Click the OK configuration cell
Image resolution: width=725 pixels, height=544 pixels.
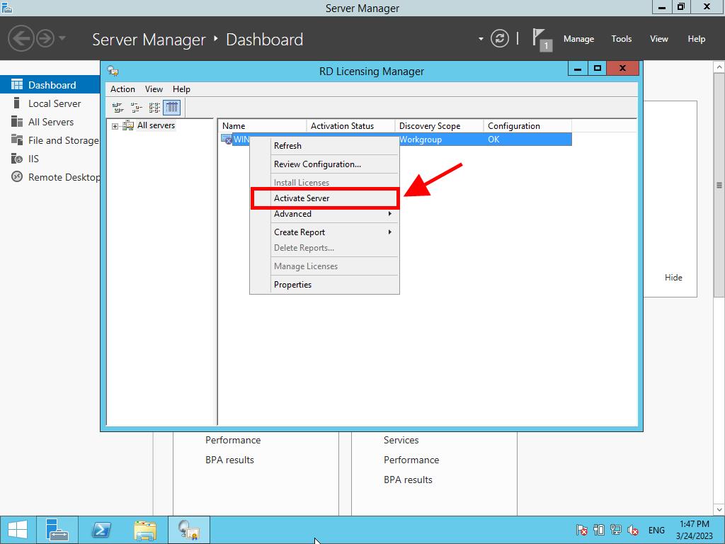coord(493,140)
